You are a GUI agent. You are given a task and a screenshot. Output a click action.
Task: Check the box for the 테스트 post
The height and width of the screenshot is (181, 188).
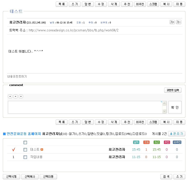[x=25, y=150]
